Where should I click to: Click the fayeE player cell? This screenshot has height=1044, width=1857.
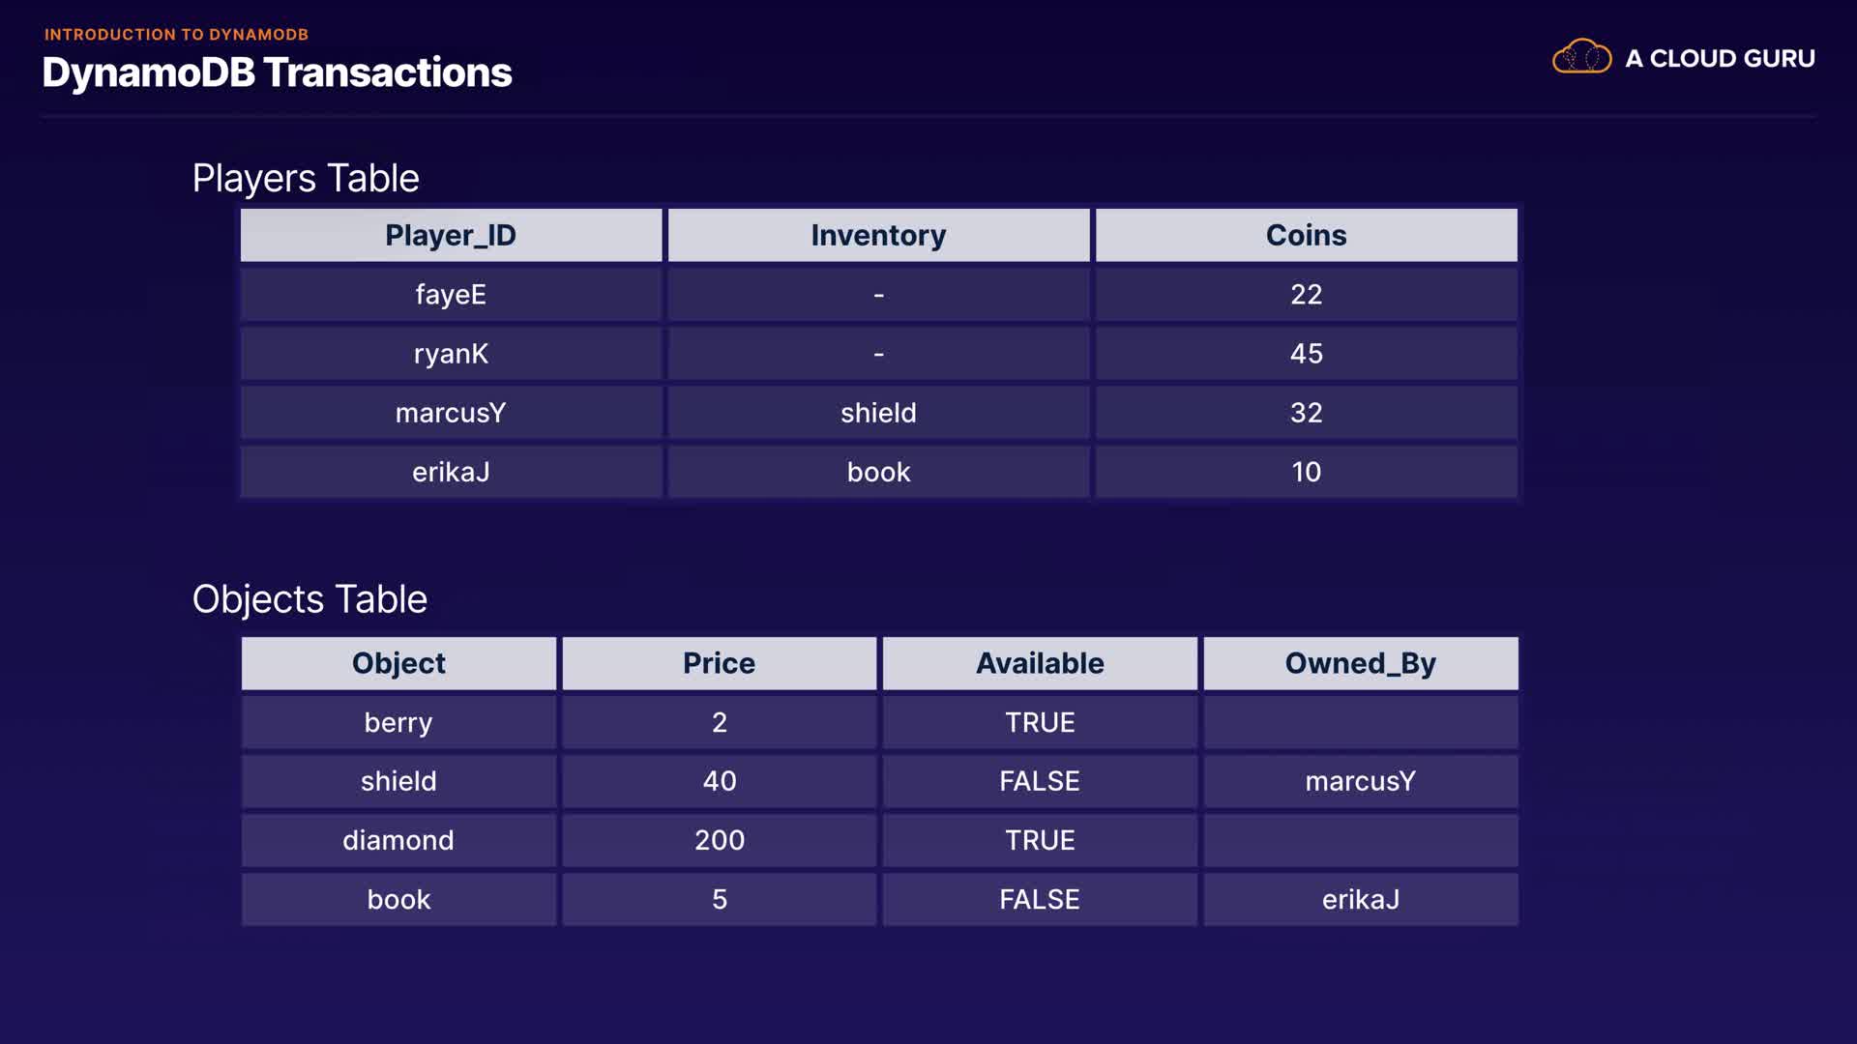point(451,294)
